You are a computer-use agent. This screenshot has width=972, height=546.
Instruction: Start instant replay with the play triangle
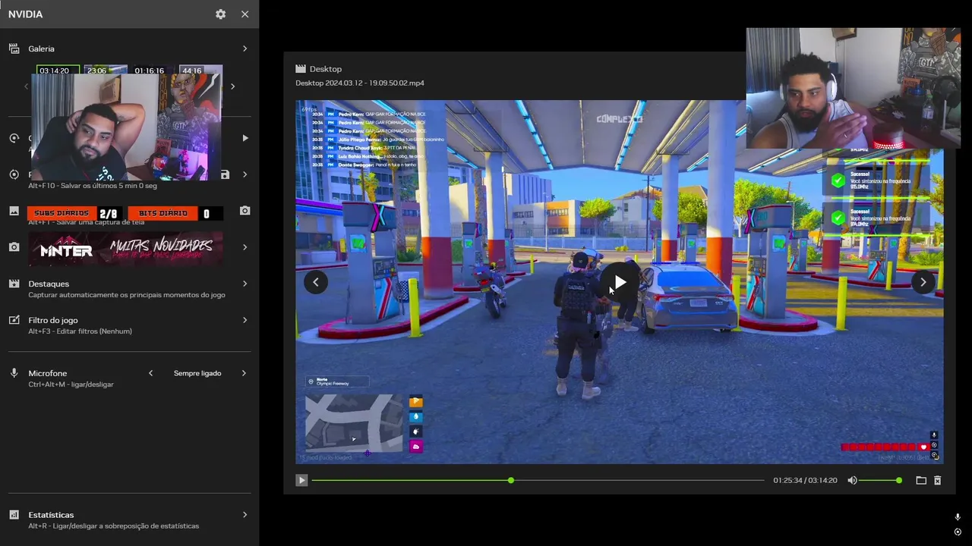pos(245,138)
